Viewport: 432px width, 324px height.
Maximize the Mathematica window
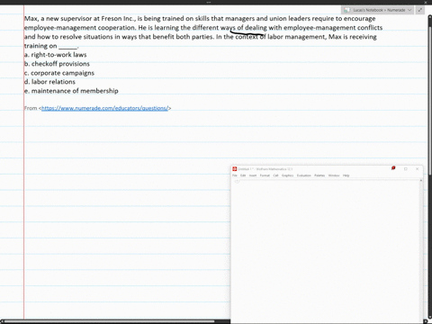click(406, 169)
